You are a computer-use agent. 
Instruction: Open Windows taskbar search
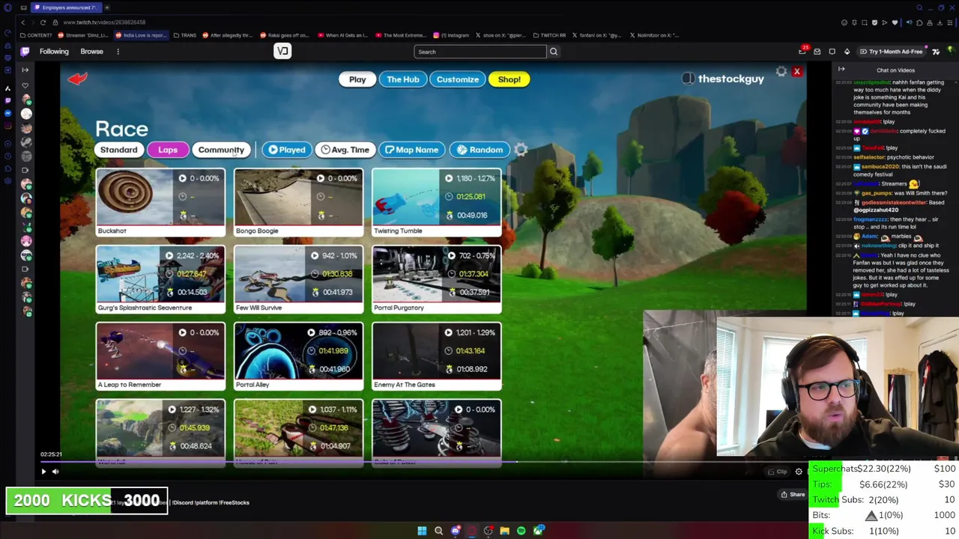438,531
